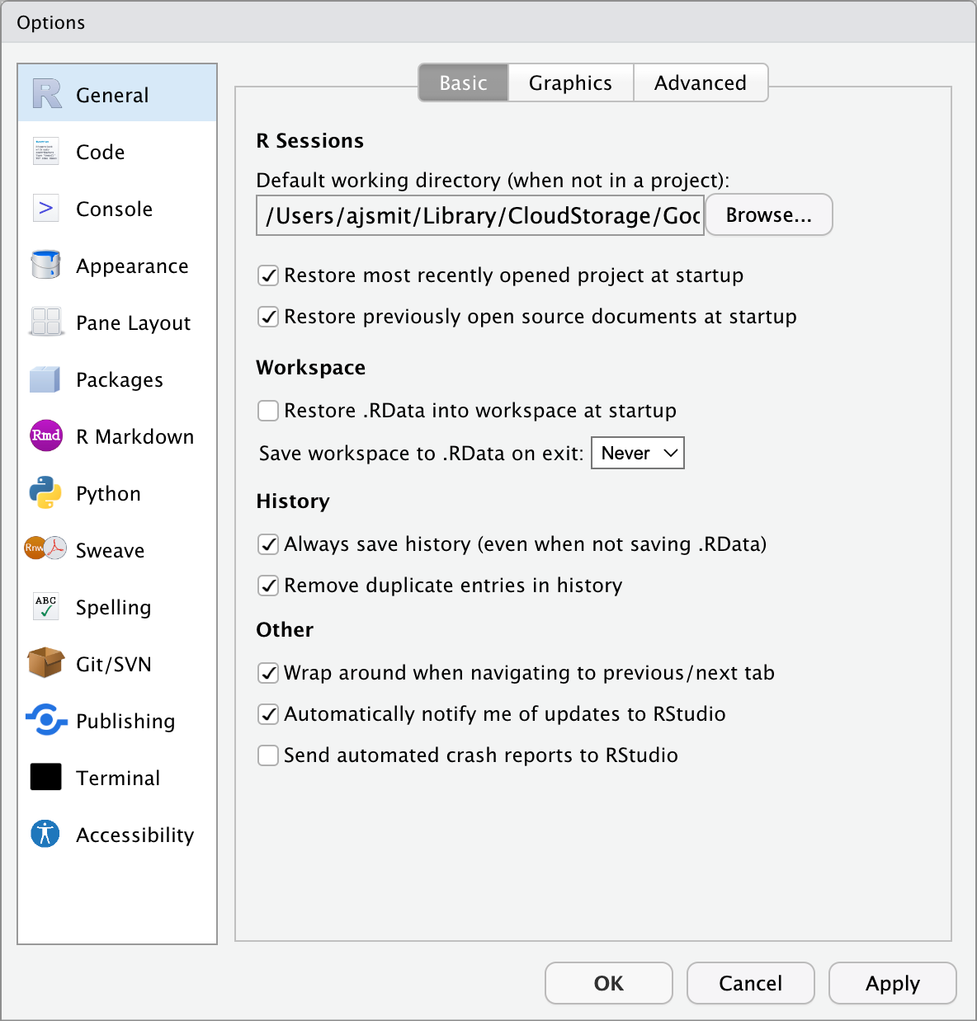The height and width of the screenshot is (1021, 977).
Task: Click the Spelling ABC checkmark icon
Action: coord(46,606)
